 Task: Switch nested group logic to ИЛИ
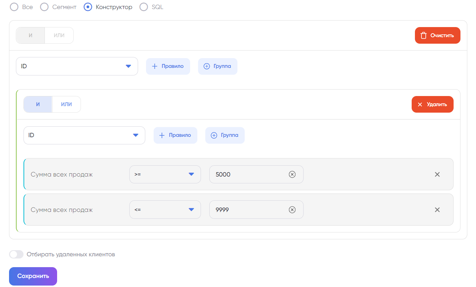[x=67, y=104]
